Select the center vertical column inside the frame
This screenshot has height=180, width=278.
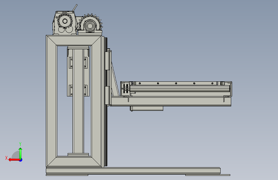(78, 101)
